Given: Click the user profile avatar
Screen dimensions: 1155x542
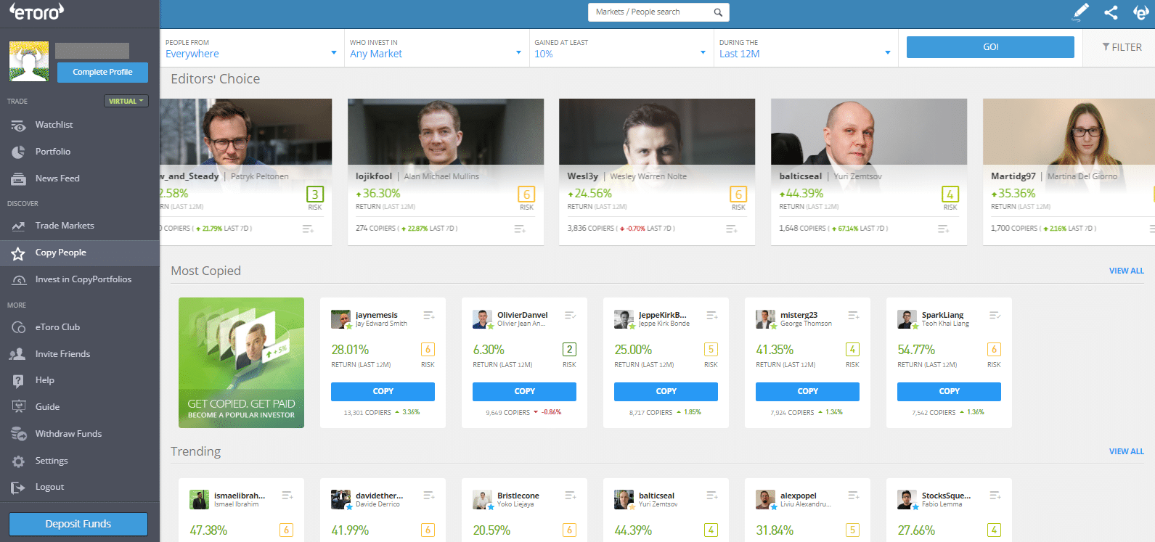Looking at the screenshot, I should tap(29, 61).
